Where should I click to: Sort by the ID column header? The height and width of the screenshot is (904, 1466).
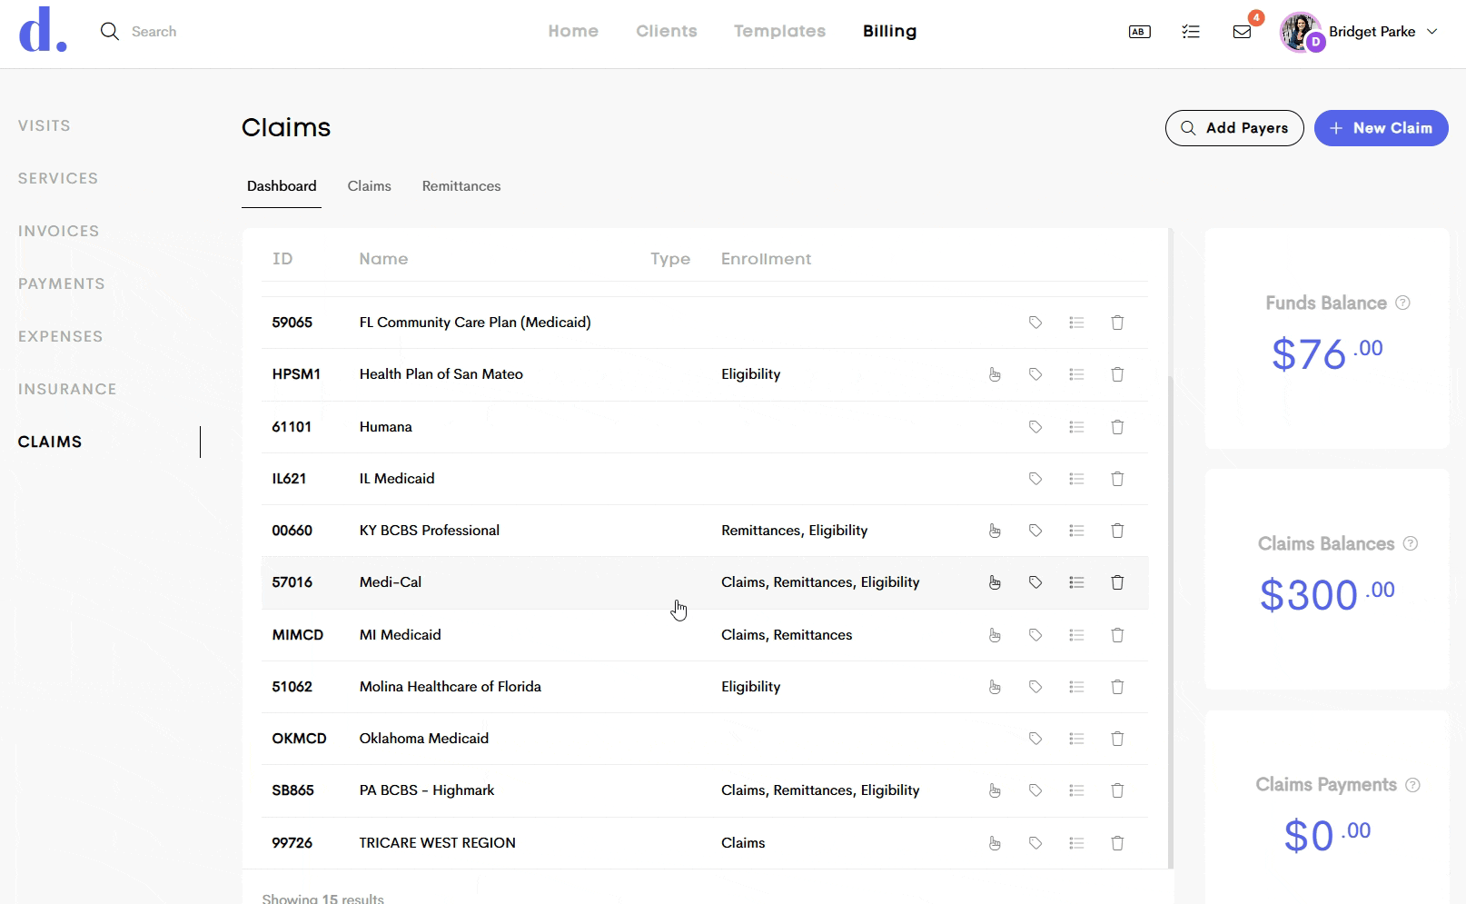point(282,259)
